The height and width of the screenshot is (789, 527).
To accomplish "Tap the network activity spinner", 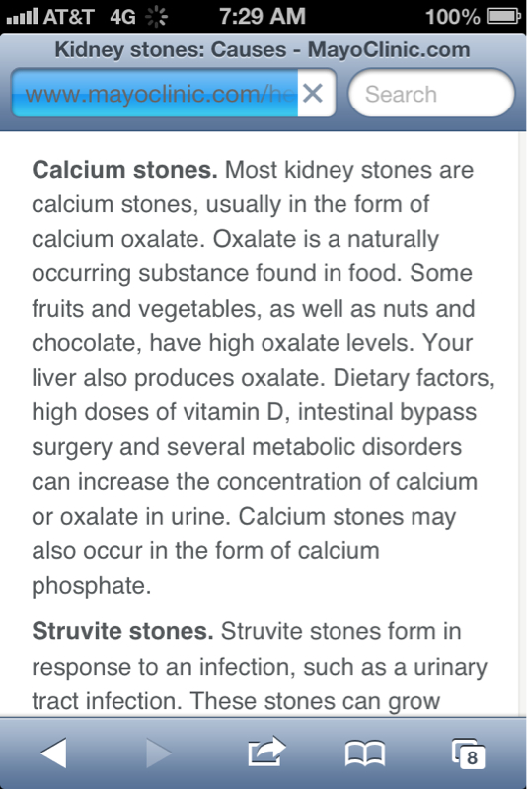I will click(x=157, y=17).
